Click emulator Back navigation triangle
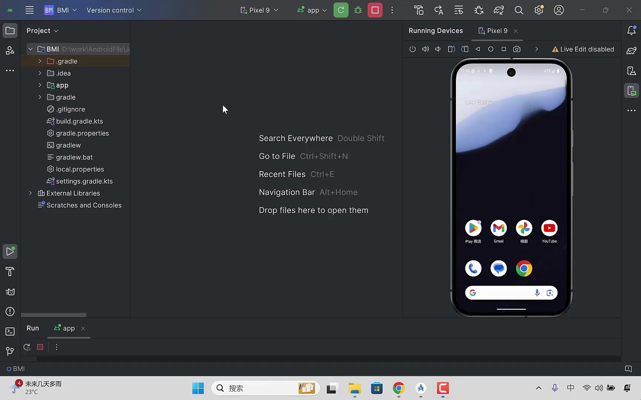The image size is (641, 400). click(x=478, y=49)
